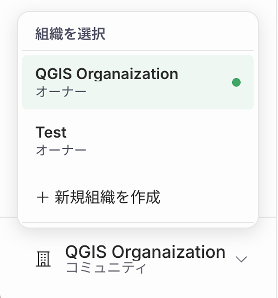The width and height of the screenshot is (278, 298).
Task: Click the オーナー label under Test
Action: (61, 149)
